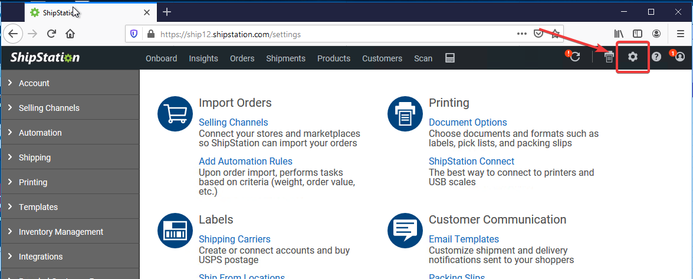The width and height of the screenshot is (693, 279).
Task: Open a new browser tab
Action: pos(167,12)
